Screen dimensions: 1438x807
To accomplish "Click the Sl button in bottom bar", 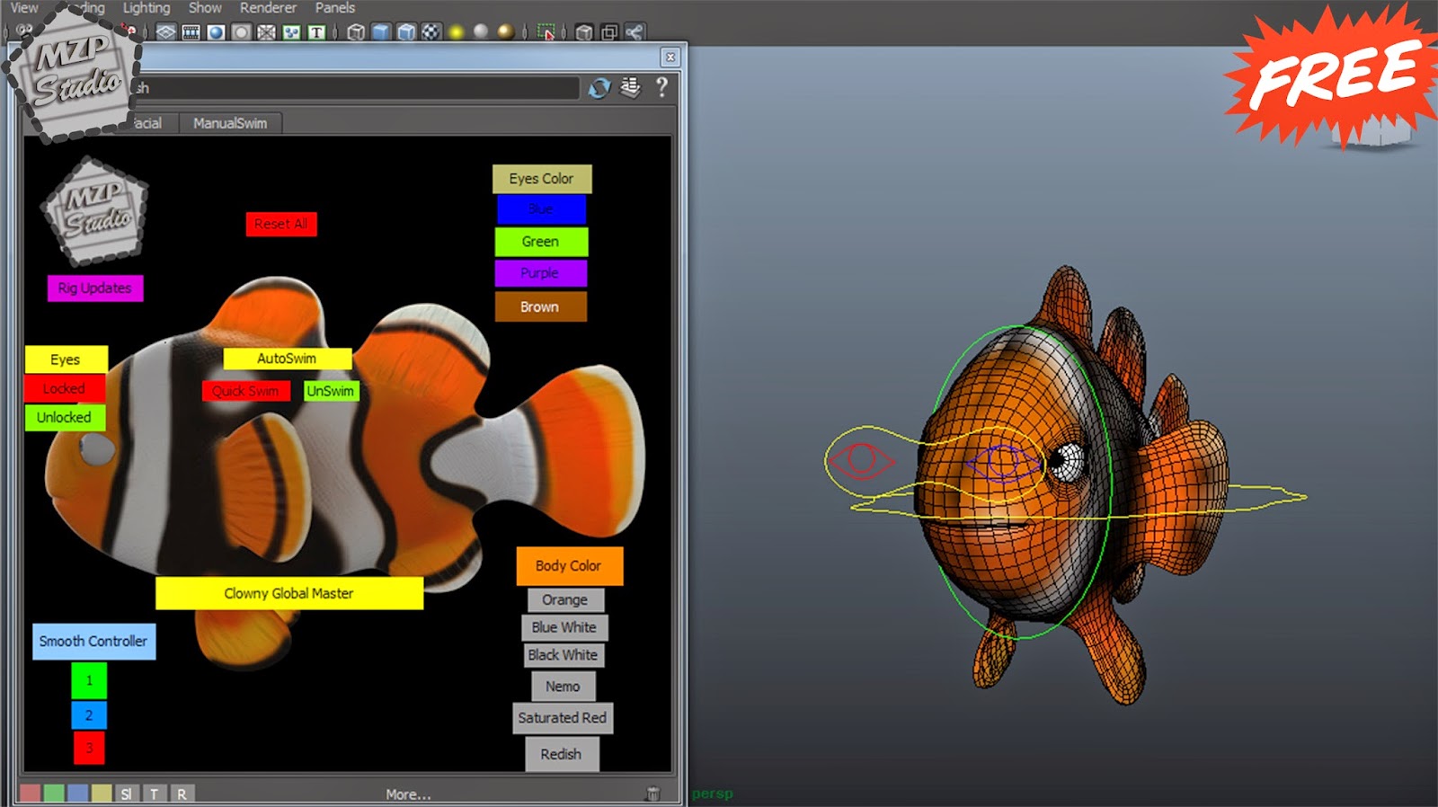I will tap(126, 794).
